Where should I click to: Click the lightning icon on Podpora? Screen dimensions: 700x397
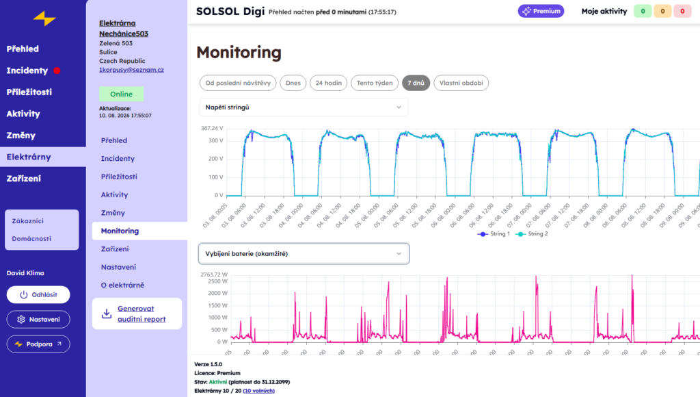18,344
